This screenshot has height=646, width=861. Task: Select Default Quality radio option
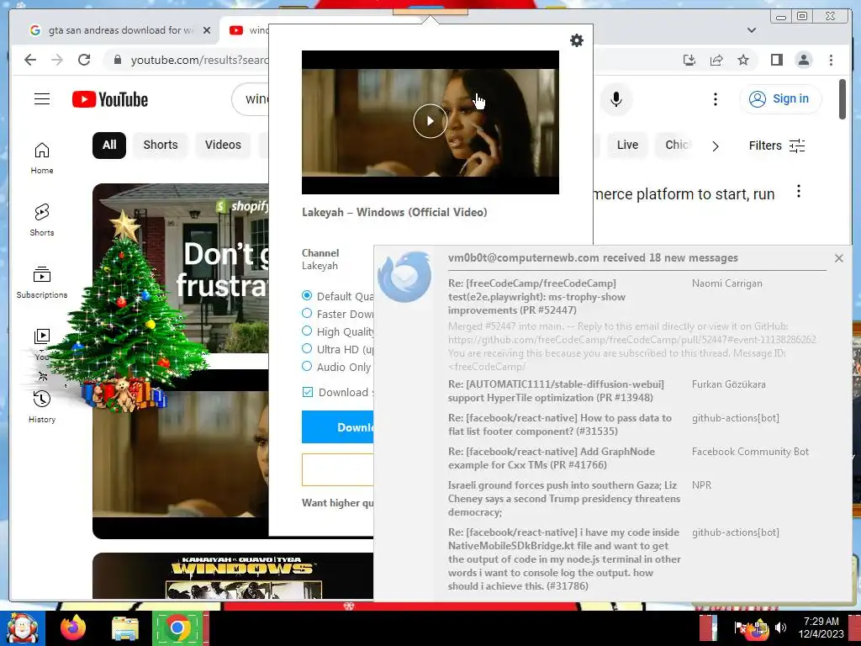(x=307, y=295)
